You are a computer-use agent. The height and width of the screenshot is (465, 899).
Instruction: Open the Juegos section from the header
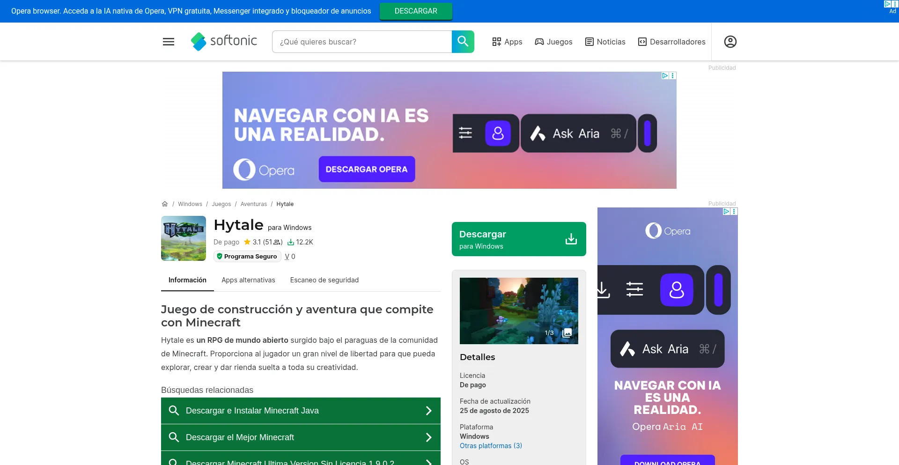(553, 42)
